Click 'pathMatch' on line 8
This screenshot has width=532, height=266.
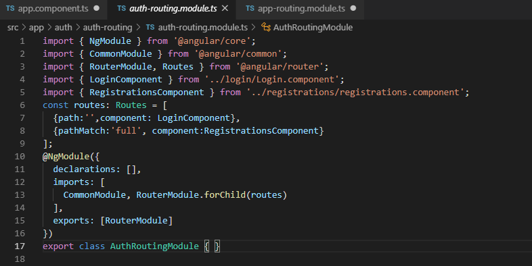(x=81, y=131)
